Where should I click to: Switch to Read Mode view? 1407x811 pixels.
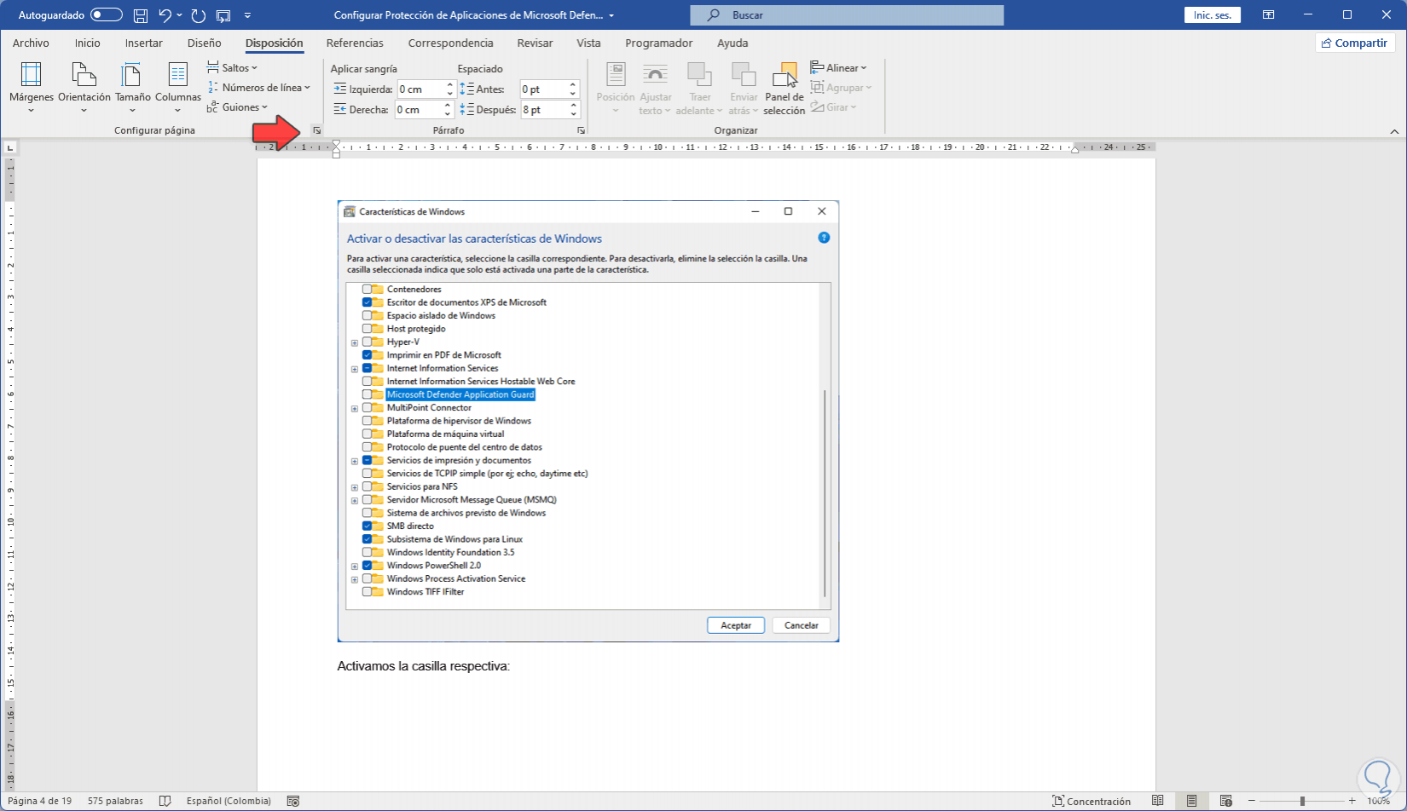click(1157, 801)
